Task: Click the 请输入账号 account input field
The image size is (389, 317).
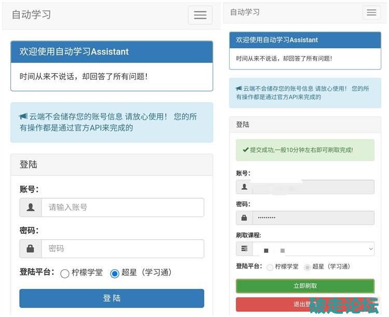Action: pos(122,208)
